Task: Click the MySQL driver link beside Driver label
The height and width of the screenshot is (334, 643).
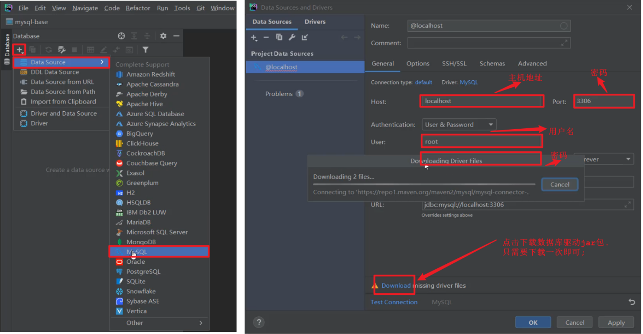Action: pyautogui.click(x=469, y=82)
